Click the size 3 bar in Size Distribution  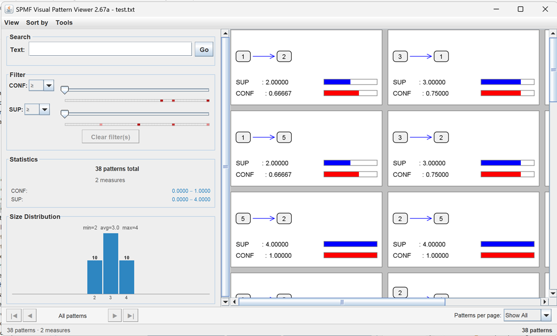(110, 264)
